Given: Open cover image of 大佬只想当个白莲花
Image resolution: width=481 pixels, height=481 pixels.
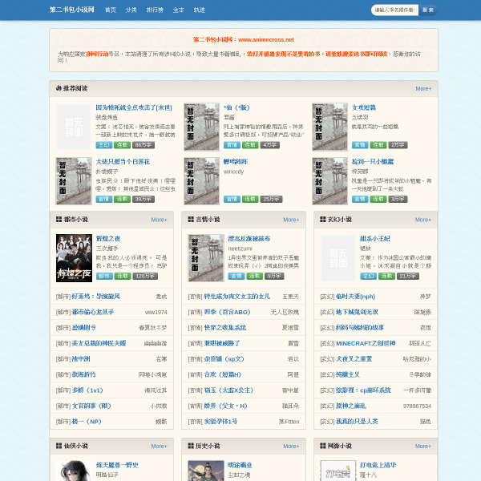Looking at the screenshot, I should coord(74,181).
